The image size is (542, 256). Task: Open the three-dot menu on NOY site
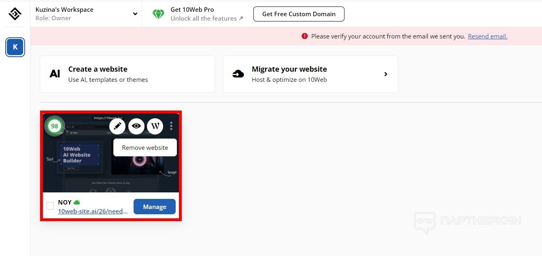point(171,126)
